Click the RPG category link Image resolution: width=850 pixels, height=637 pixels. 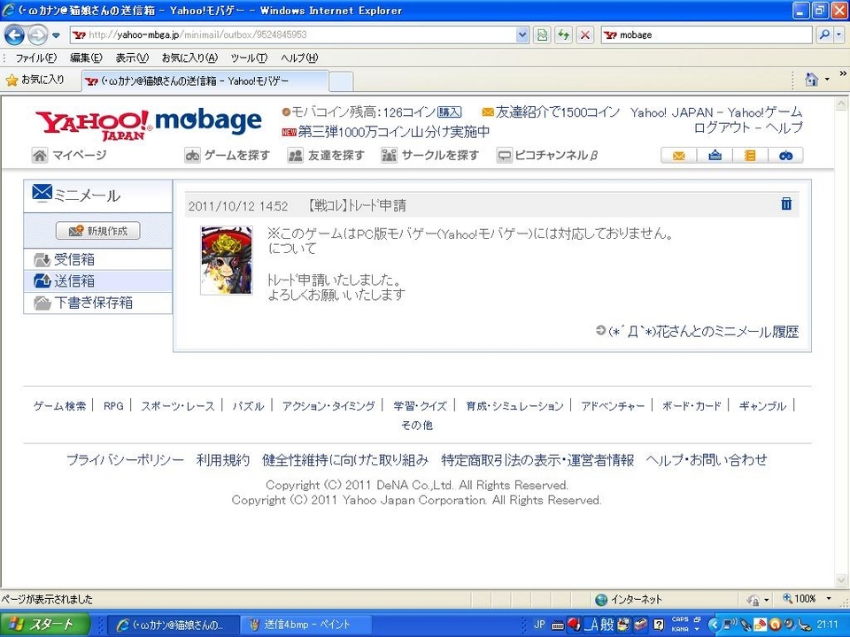pos(113,406)
